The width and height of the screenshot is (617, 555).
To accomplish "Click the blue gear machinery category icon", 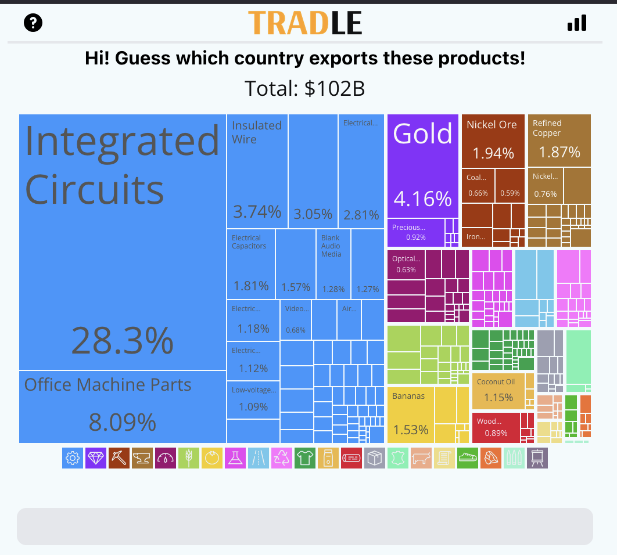I will pyautogui.click(x=73, y=458).
